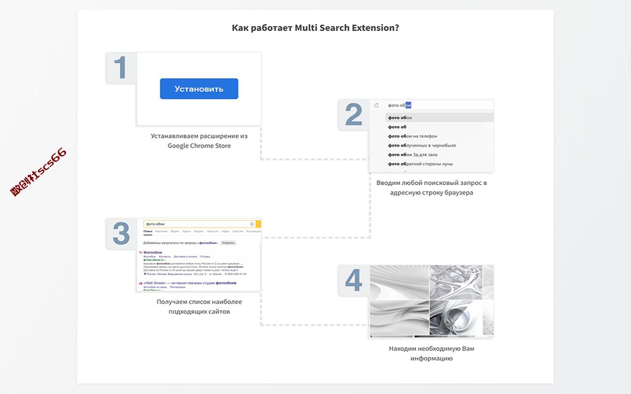Open the "Фотообои" result title link
The height and width of the screenshot is (394, 631).
pos(153,252)
